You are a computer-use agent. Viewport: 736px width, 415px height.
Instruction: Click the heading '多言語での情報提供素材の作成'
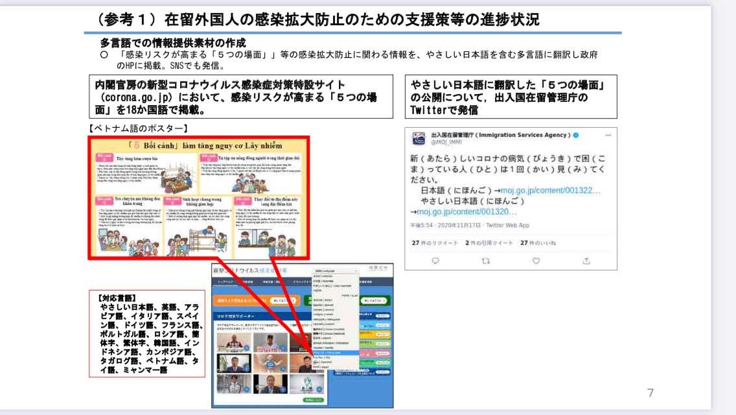(x=173, y=43)
